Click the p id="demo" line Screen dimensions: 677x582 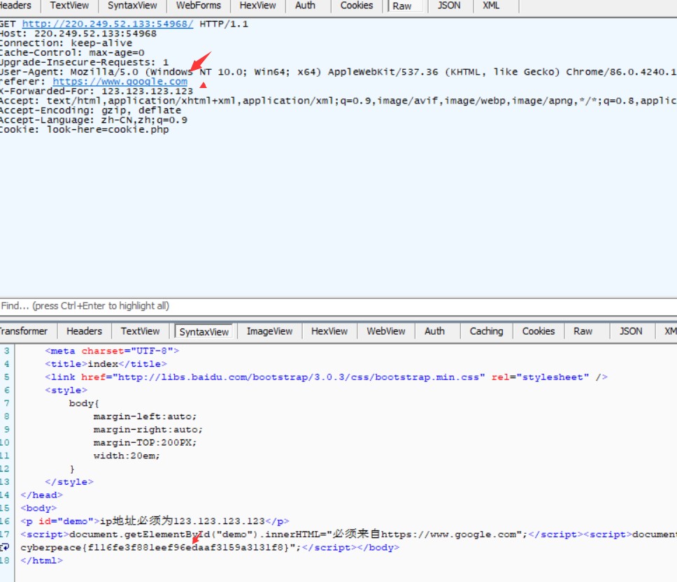155,521
